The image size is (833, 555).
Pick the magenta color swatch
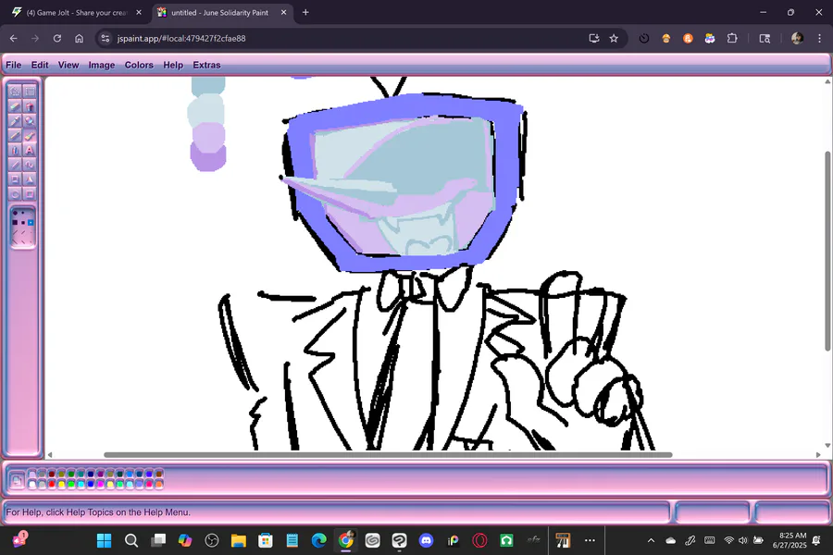[x=100, y=485]
